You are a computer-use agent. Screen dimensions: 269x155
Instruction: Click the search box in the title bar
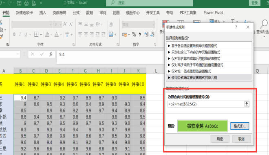coord(150,3)
